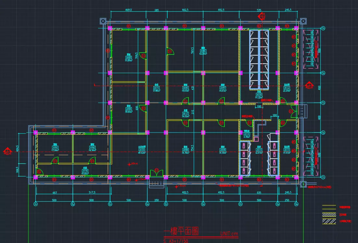The width and height of the screenshot is (358, 243).
Task: Select the top red section marker symbol
Action: [260, 16]
